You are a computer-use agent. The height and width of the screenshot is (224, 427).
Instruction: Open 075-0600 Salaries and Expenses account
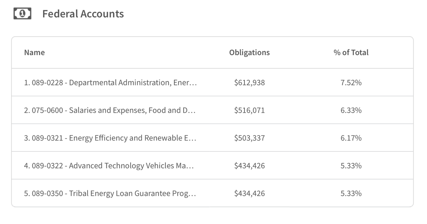110,110
